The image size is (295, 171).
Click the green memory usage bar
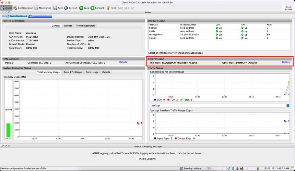point(8,130)
